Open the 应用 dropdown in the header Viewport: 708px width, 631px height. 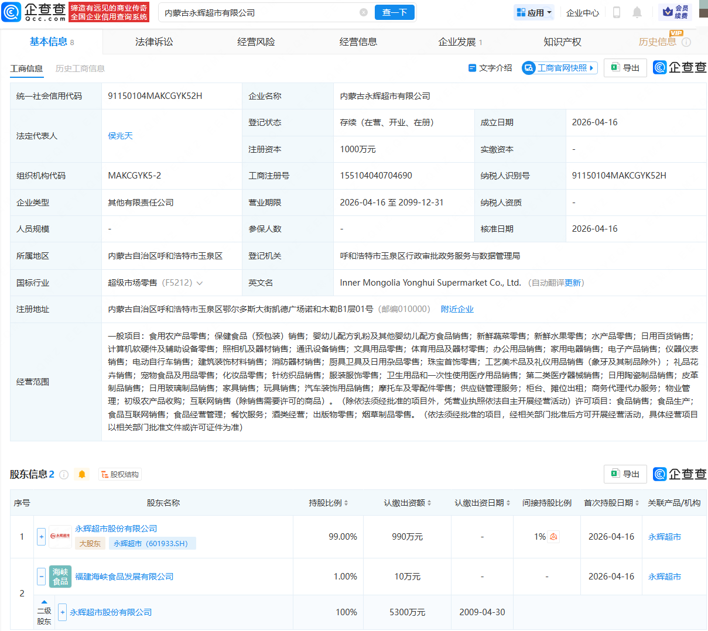533,12
